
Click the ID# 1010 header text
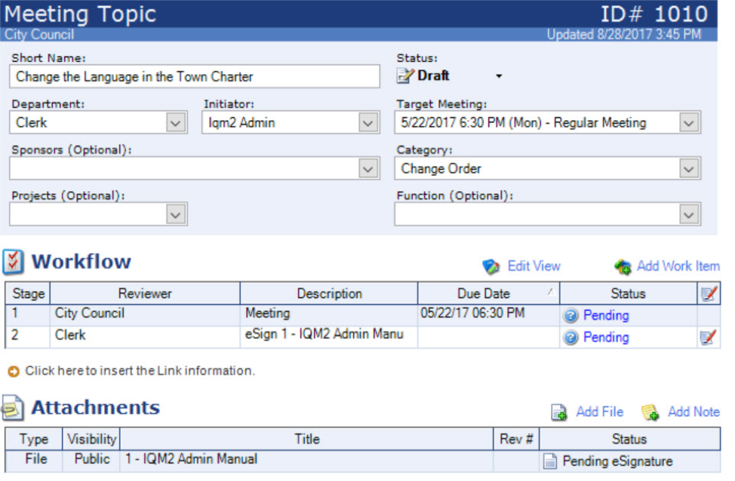654,14
